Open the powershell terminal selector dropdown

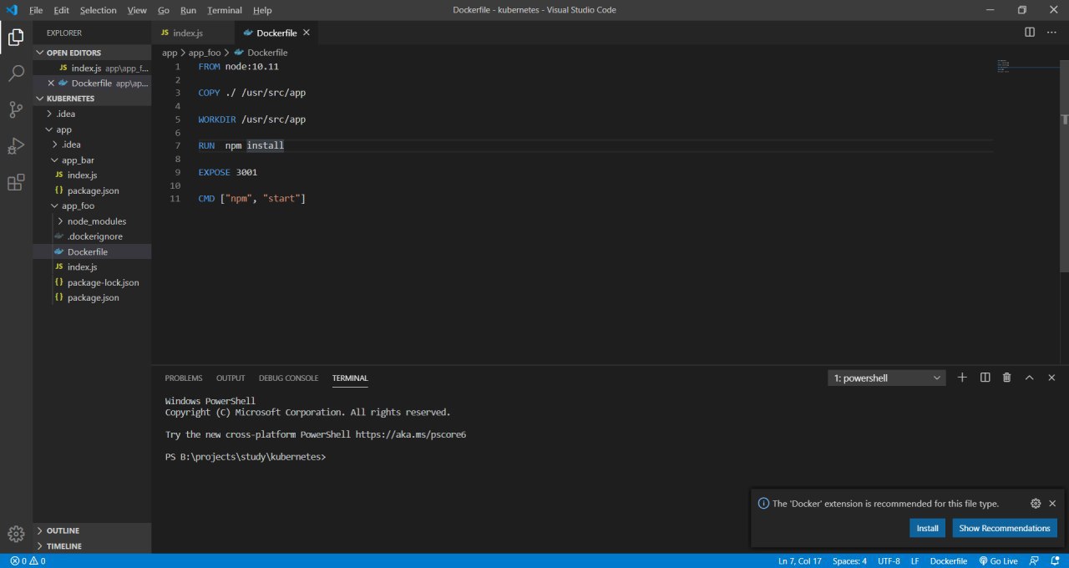[x=887, y=378]
